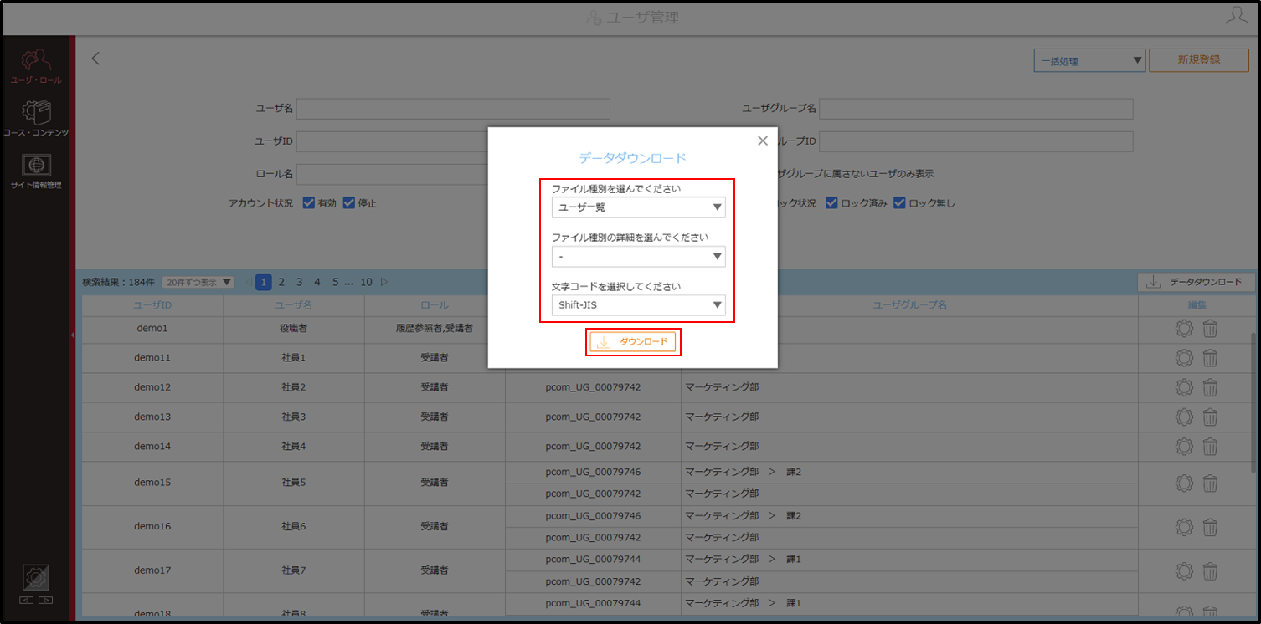Click the ユーザグループ名 input field
The height and width of the screenshot is (624, 1261).
[x=976, y=109]
